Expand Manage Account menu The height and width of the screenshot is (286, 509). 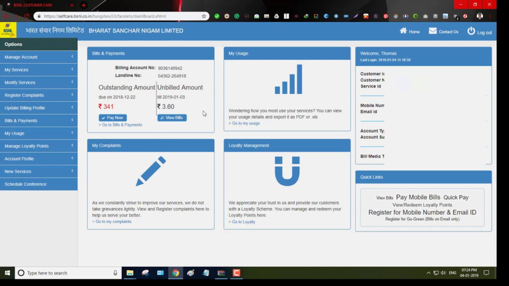pyautogui.click(x=39, y=57)
